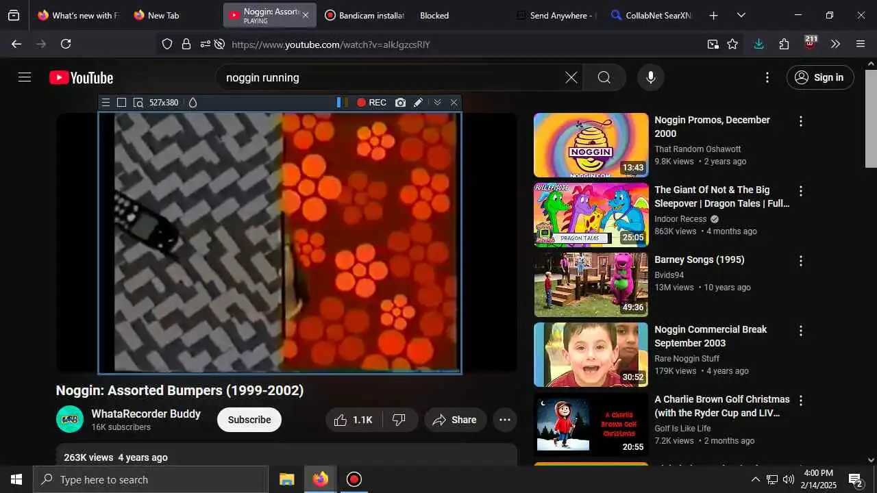Dislike the video with thumbs-down
This screenshot has width=877, height=493.
[x=399, y=420]
